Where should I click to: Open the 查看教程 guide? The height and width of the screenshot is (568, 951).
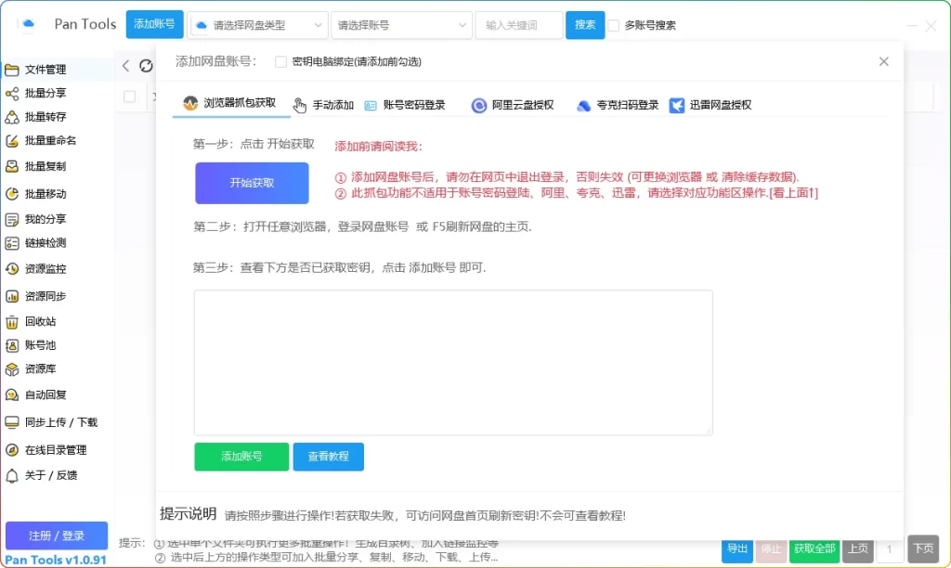pyautogui.click(x=329, y=457)
